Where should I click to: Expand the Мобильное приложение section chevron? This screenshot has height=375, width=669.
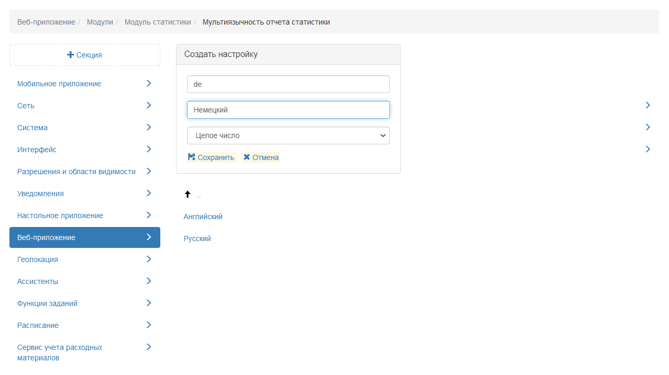(x=149, y=83)
